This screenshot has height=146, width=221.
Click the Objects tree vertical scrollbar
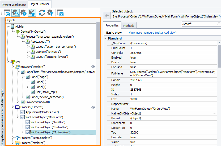(98, 40)
